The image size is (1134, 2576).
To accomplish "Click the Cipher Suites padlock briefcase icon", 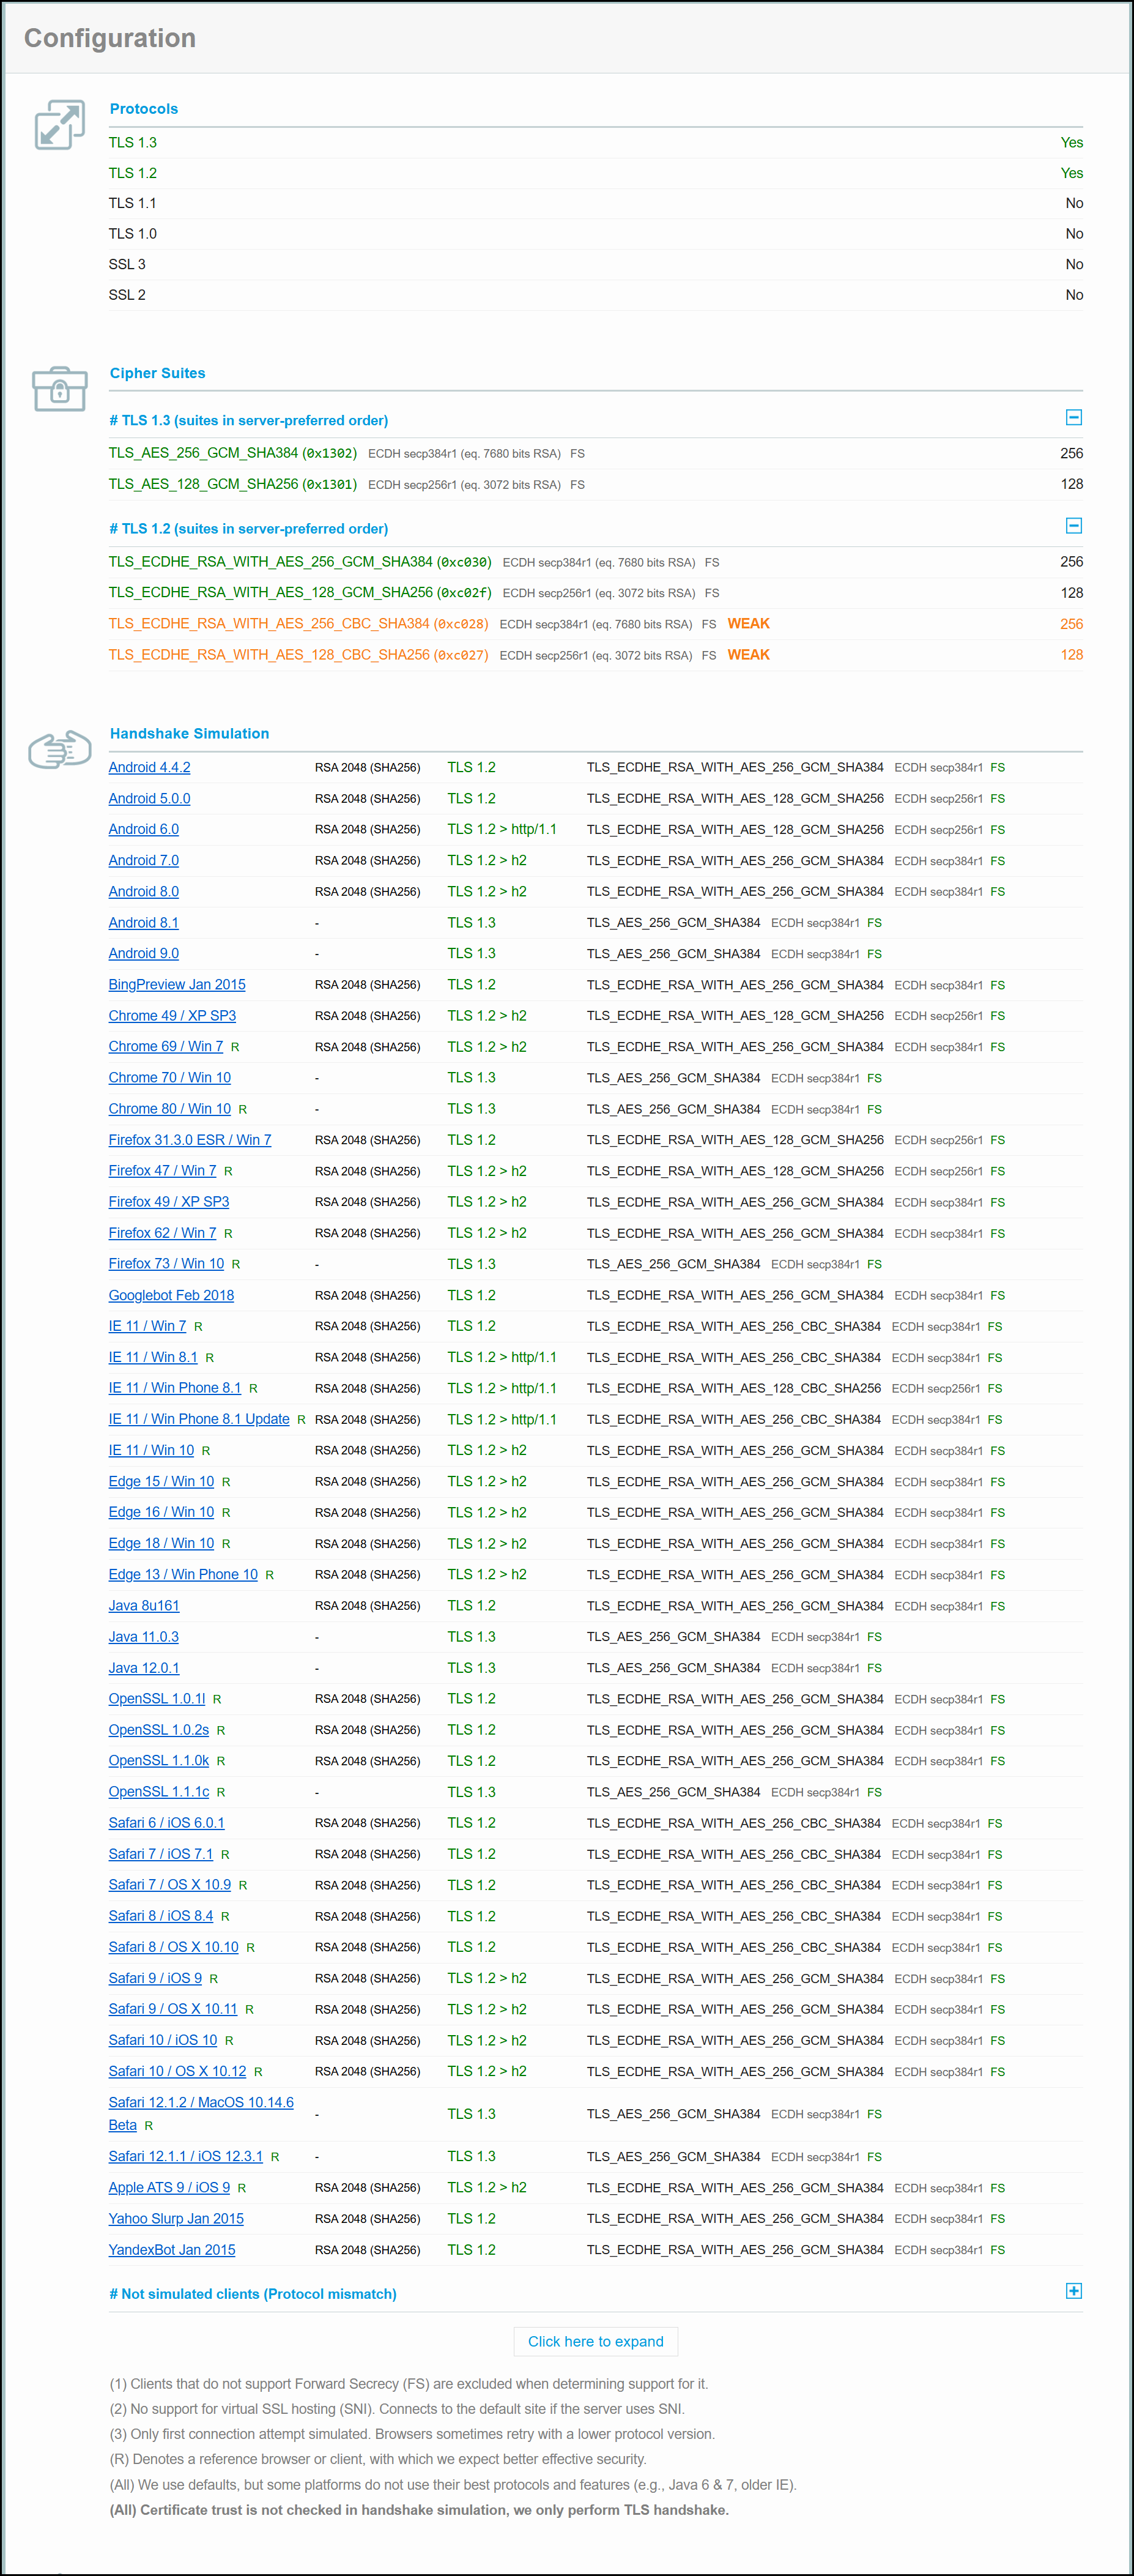I will [x=60, y=388].
